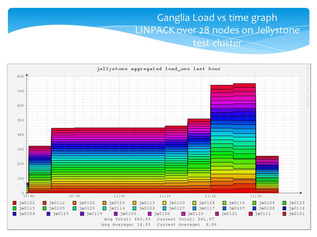This screenshot has width=317, height=237.
Task: Click the js0126 legend swatch
Action: pos(74,208)
